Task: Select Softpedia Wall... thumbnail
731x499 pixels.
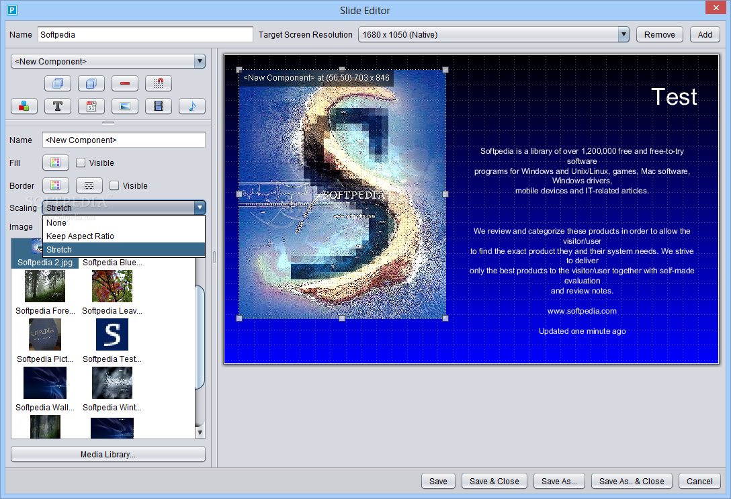Action: point(45,383)
